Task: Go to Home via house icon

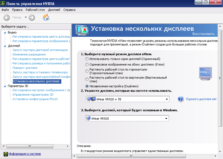Action: [x=46, y=18]
